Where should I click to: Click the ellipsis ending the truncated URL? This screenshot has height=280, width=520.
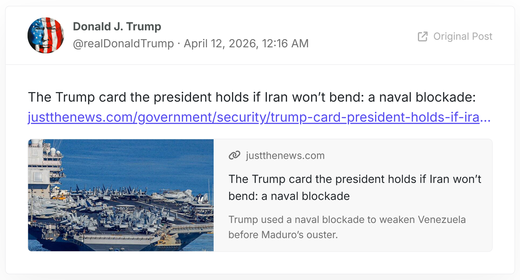click(486, 117)
